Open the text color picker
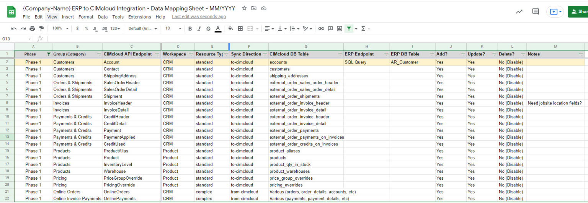The image size is (588, 203). point(218,29)
